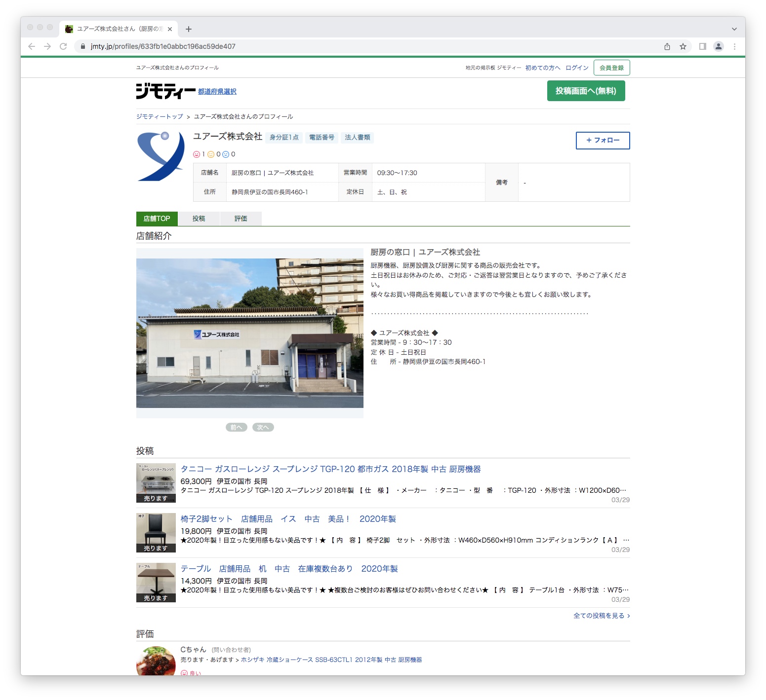Viewport: 766px width, 700px height.
Task: Click the 全ての投稿を見る link
Action: pyautogui.click(x=602, y=616)
